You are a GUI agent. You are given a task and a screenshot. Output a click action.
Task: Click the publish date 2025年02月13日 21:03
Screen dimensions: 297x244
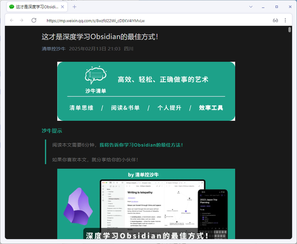point(95,49)
